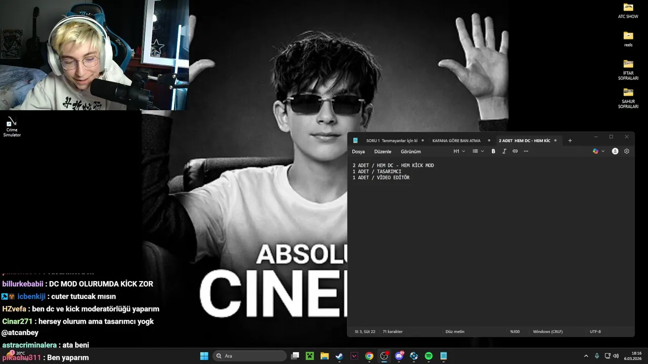Screen dimensions: 648x364
Task: Open Steam from the taskbar
Action: [339, 356]
